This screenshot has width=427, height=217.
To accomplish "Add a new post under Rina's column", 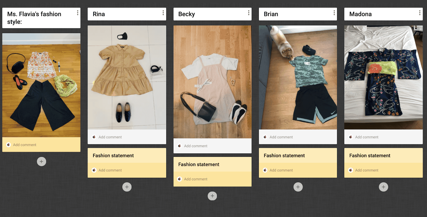I will tap(127, 187).
